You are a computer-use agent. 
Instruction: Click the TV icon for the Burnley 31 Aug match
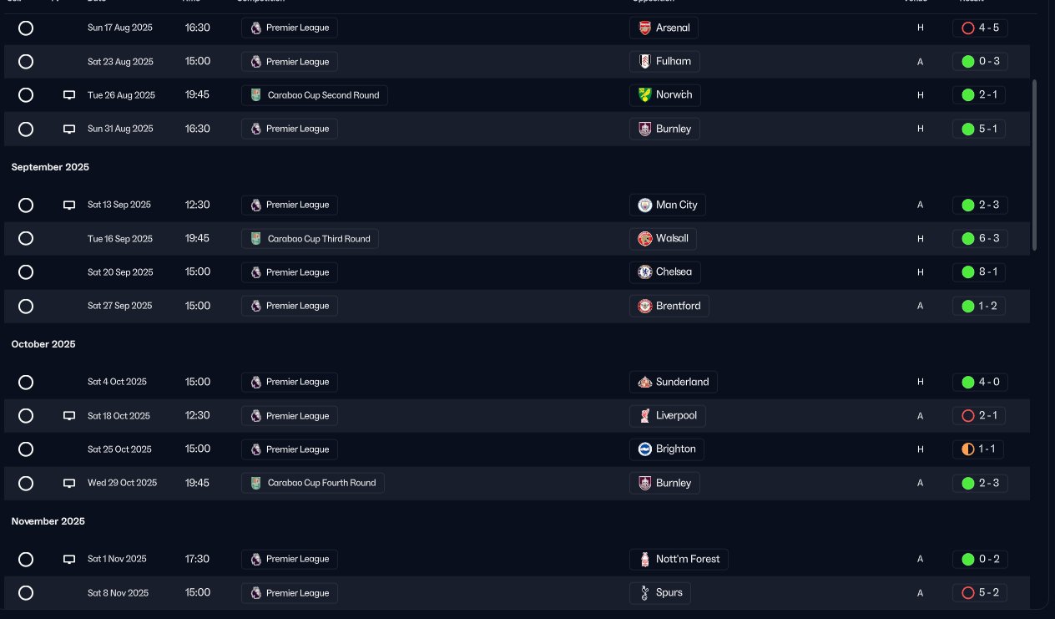pos(69,129)
